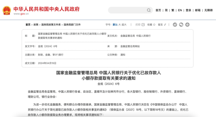Click the 成文日期 field label

[30, 63]
